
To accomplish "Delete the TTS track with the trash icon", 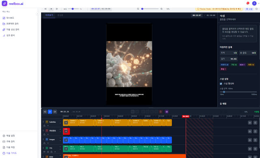I will pyautogui.click(x=255, y=149).
